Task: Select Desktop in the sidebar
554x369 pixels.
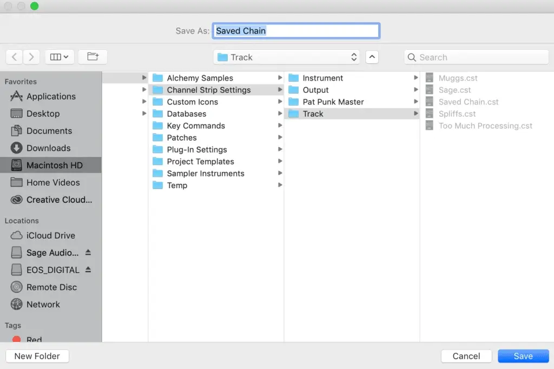Action: [50, 114]
